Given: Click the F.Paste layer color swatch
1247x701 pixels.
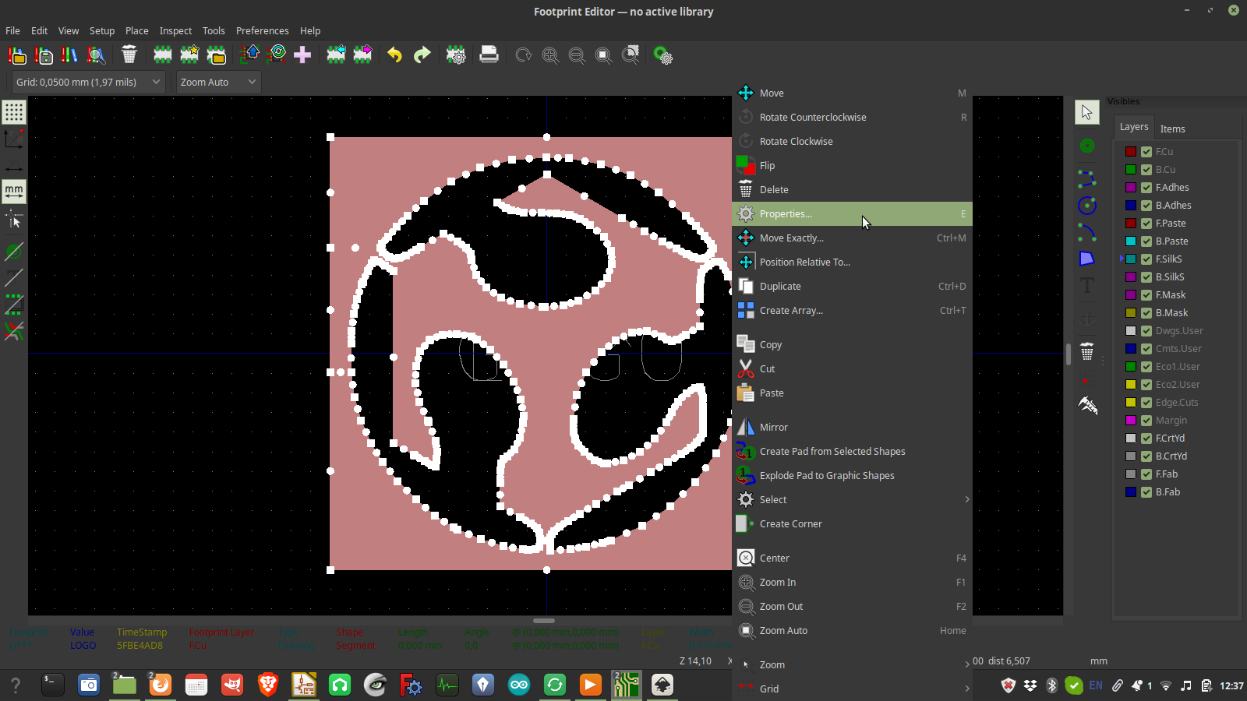Looking at the screenshot, I should 1131,224.
